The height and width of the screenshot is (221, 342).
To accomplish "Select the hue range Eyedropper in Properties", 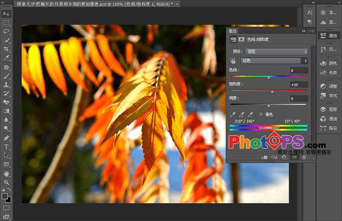I will (x=233, y=114).
